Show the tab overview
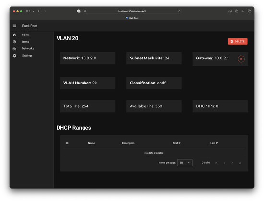Viewport: 264px width, 201px height. 249,11
